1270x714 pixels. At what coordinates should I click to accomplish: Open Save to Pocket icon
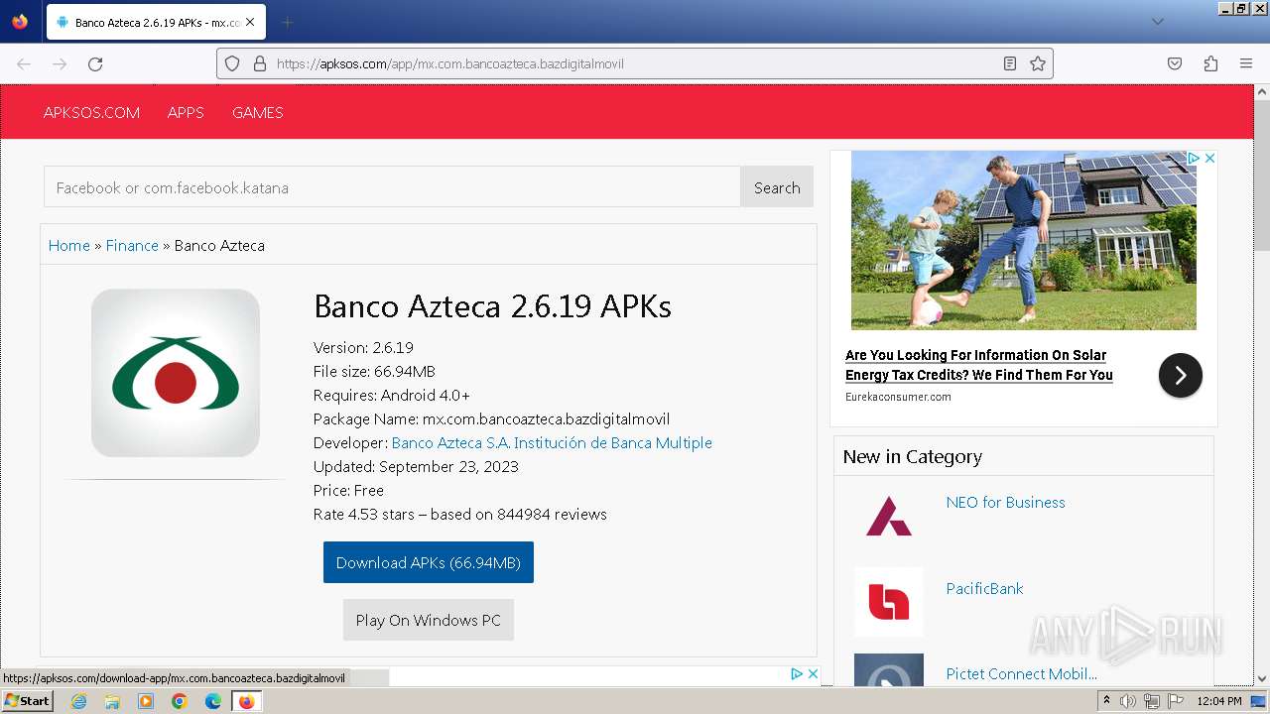(1175, 63)
